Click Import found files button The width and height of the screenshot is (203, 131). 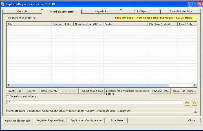(x=92, y=91)
